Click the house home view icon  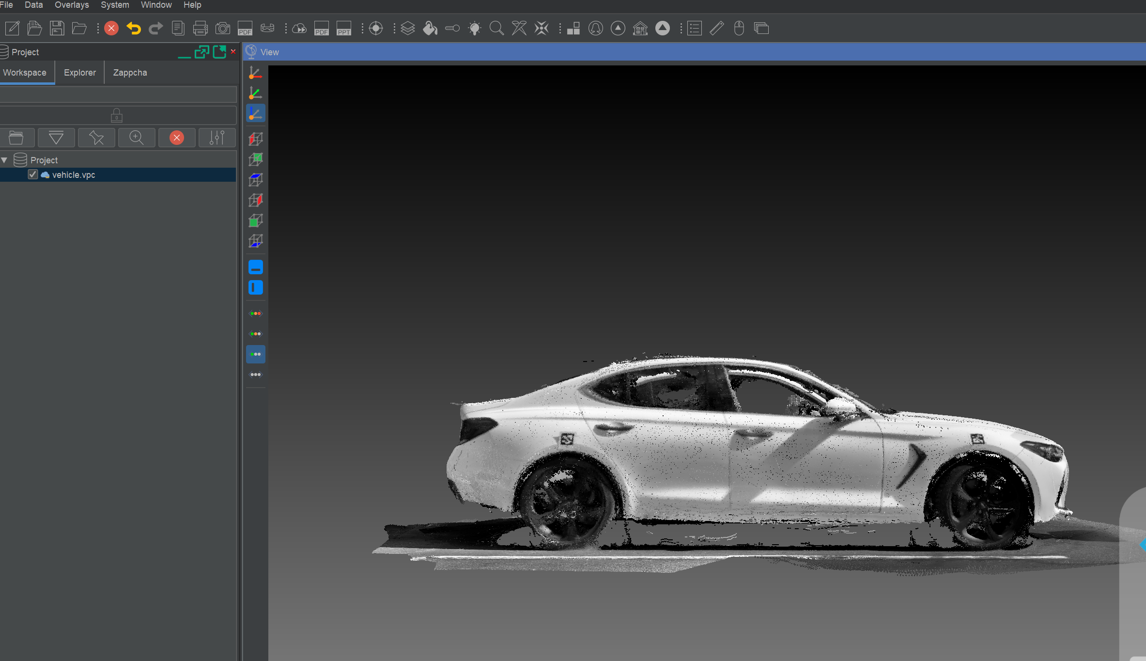640,29
